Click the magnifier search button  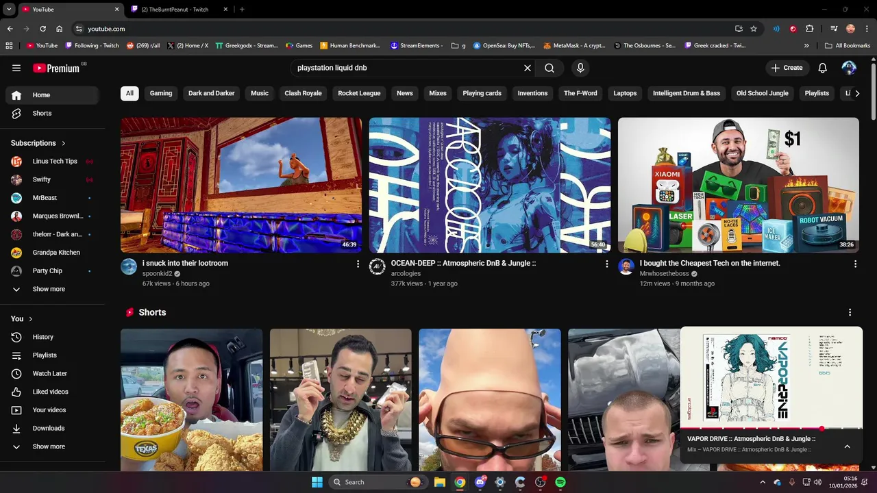[x=549, y=68]
